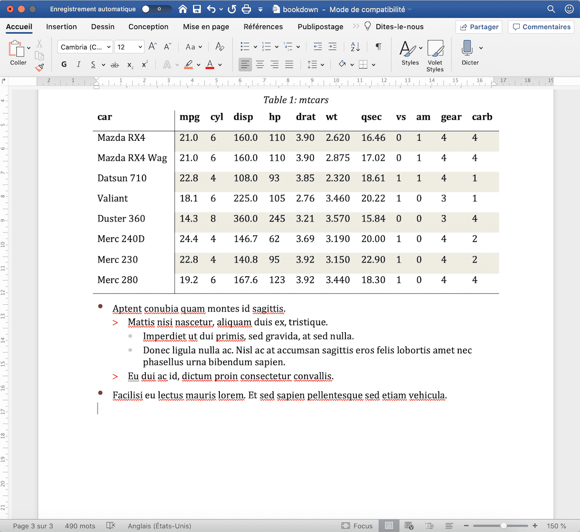The height and width of the screenshot is (532, 580).
Task: Click the Commentaires button
Action: point(541,27)
